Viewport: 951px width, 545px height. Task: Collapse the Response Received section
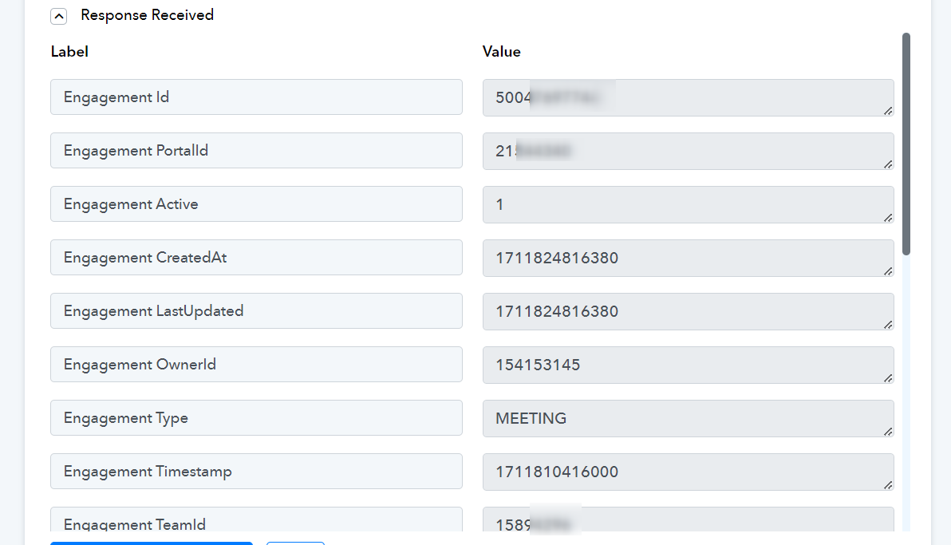pos(59,16)
